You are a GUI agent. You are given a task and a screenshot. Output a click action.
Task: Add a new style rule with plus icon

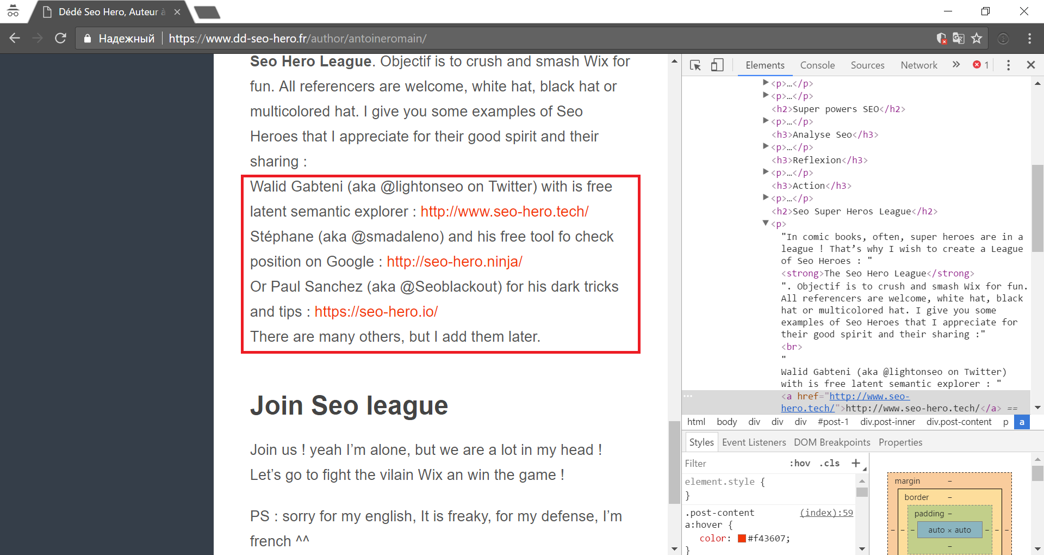[856, 463]
